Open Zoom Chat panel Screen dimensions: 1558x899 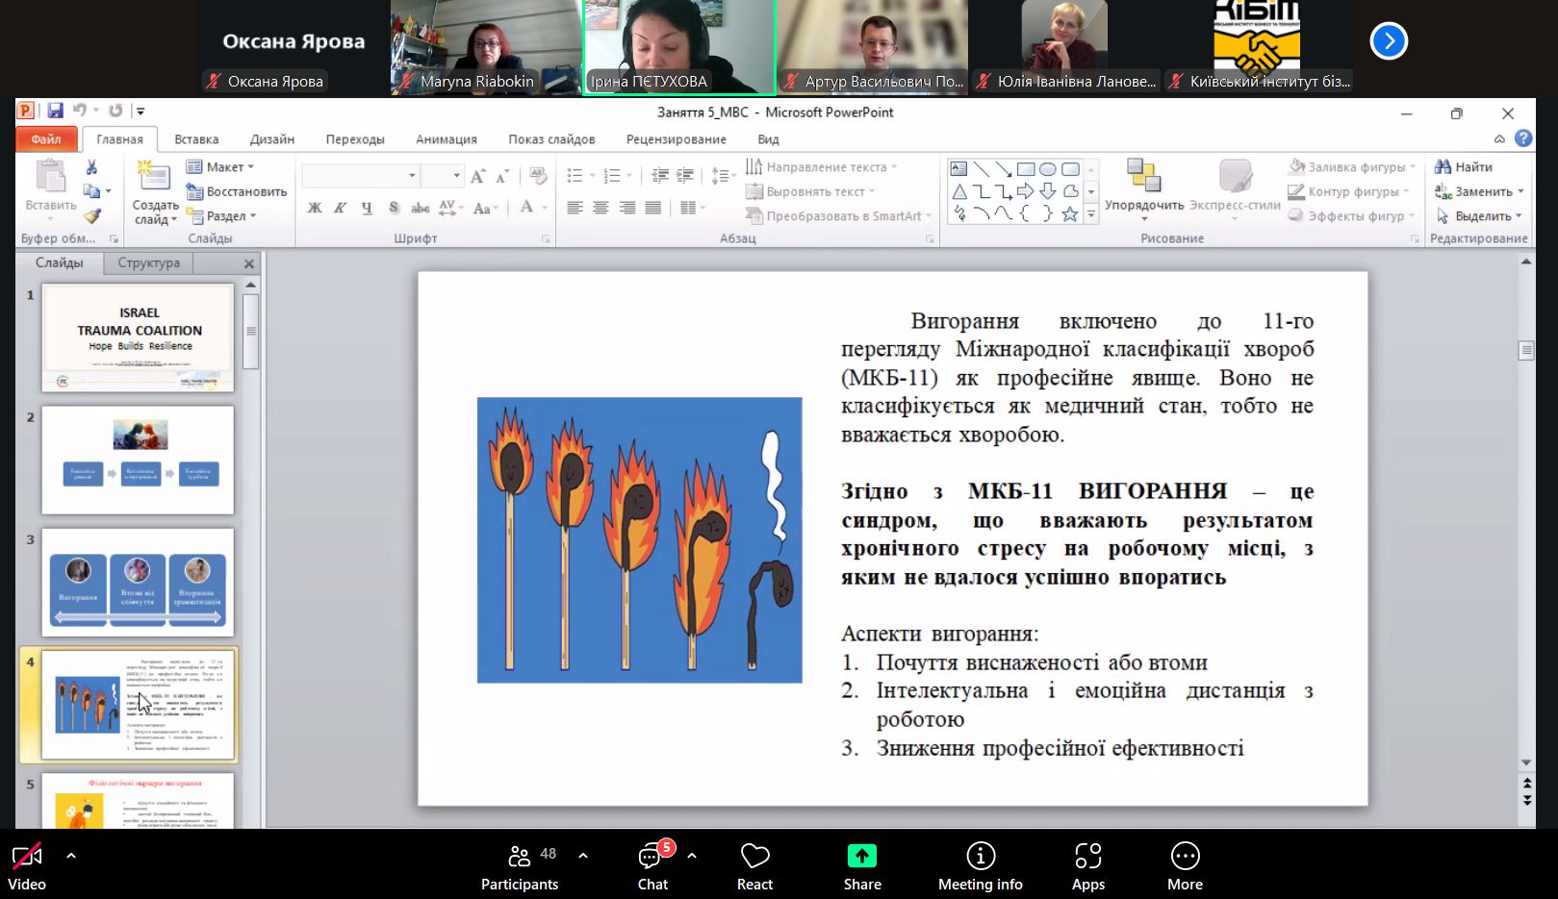pyautogui.click(x=652, y=865)
